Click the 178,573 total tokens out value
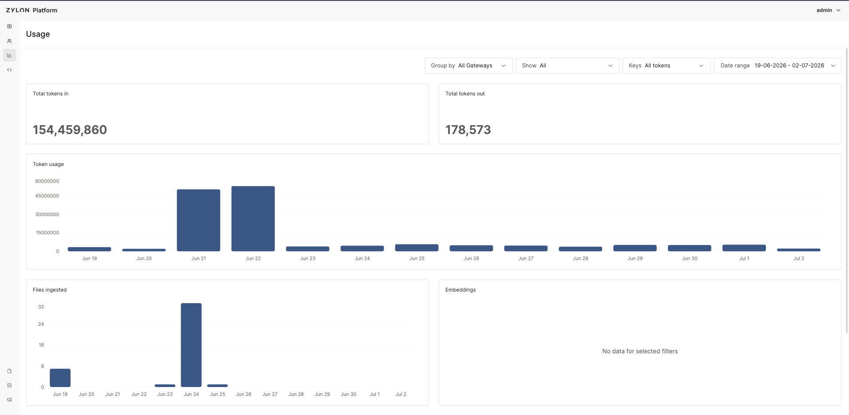849x415 pixels. click(x=468, y=130)
